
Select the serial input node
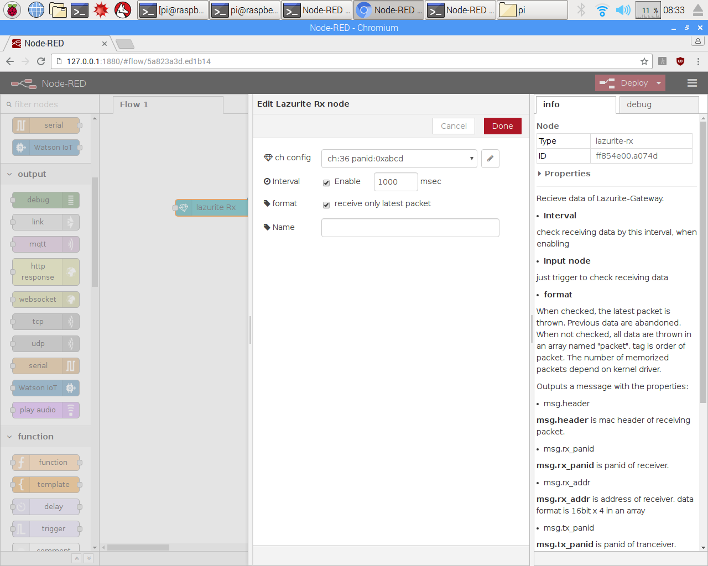(46, 125)
